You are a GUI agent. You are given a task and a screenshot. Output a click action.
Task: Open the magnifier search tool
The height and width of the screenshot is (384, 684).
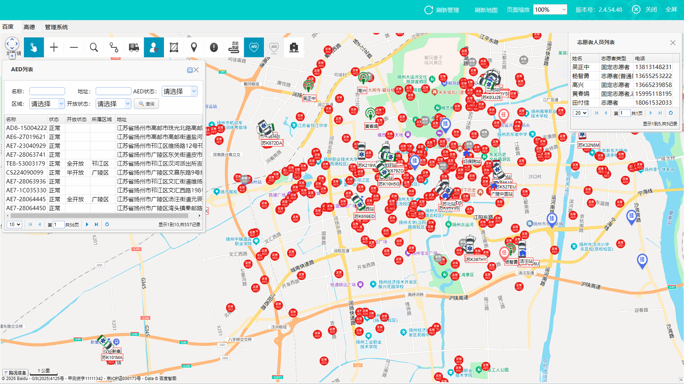94,47
